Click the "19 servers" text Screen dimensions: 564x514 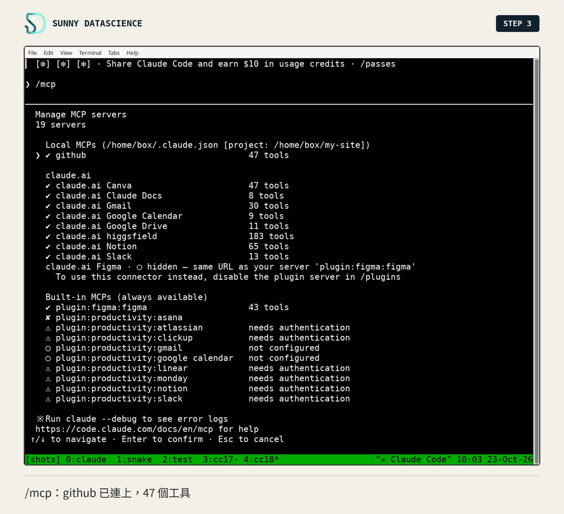tap(61, 125)
